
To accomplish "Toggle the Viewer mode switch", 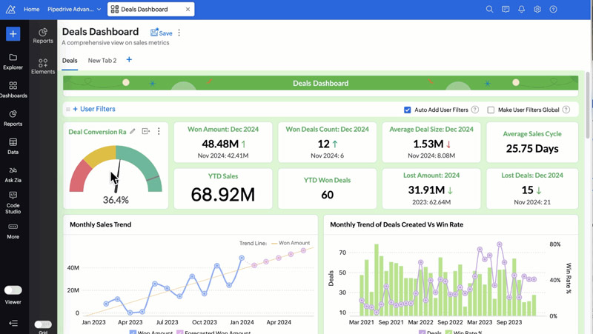I will pyautogui.click(x=13, y=290).
